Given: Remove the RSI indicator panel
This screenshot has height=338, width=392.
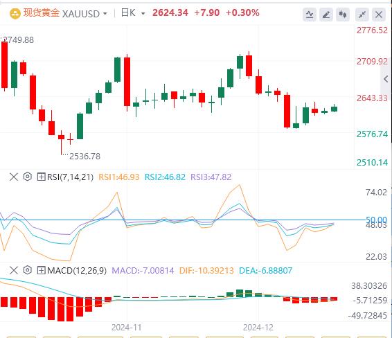Looking at the screenshot, I should [14, 177].
